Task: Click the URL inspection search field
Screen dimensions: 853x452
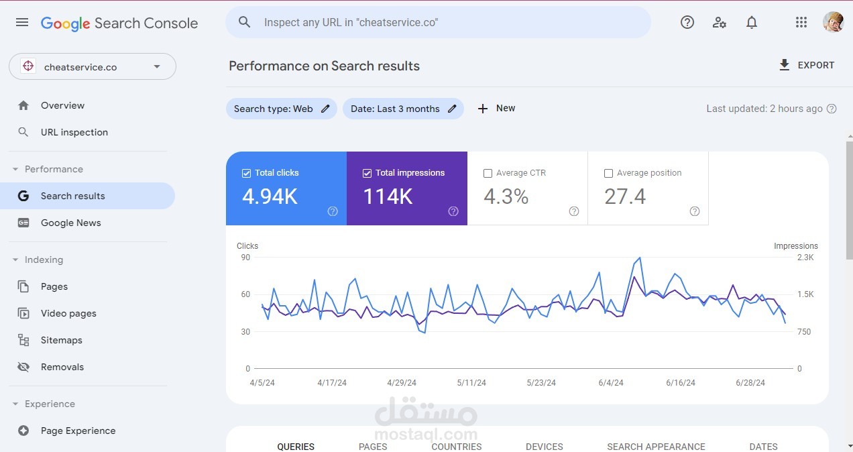Action: click(x=438, y=22)
